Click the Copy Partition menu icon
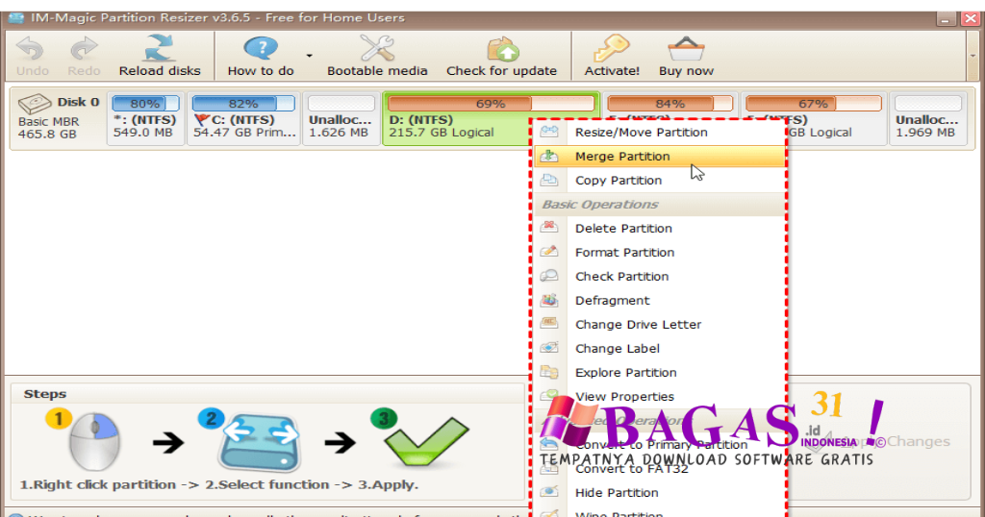The height and width of the screenshot is (517, 985). pyautogui.click(x=549, y=180)
